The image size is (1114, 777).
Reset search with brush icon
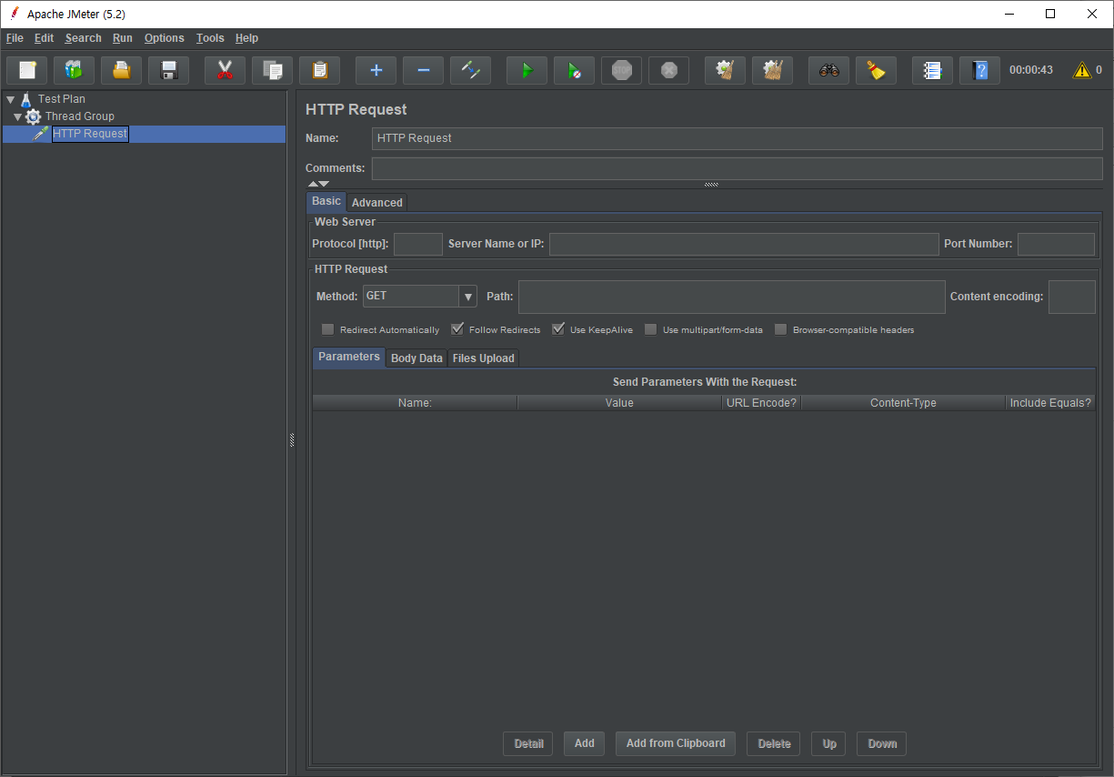[x=877, y=70]
